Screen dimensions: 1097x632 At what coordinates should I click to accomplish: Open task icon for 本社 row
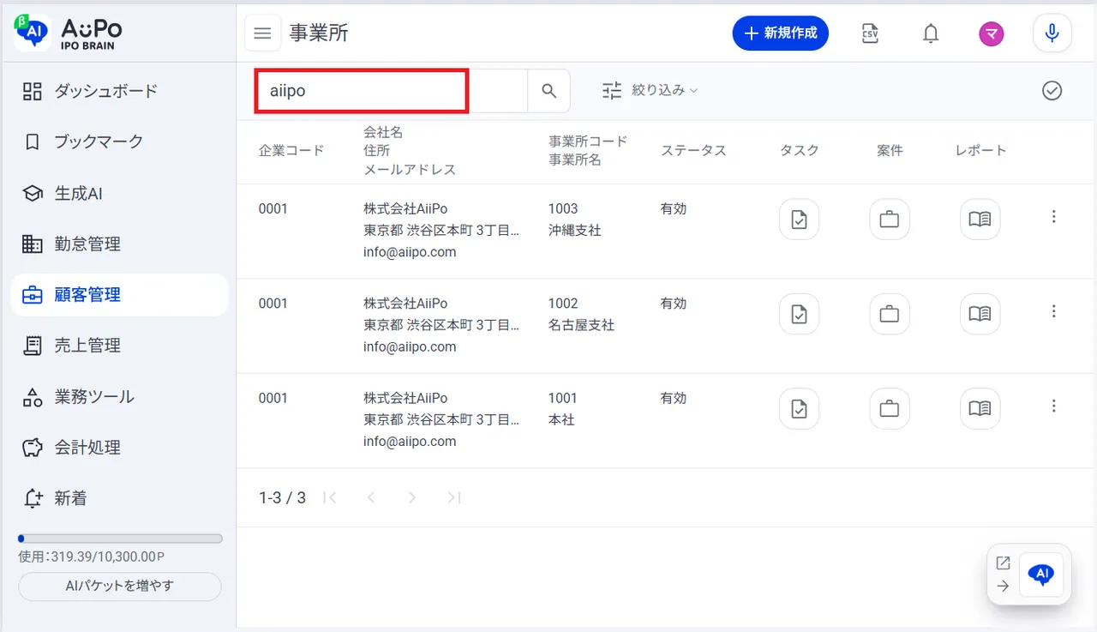(799, 408)
